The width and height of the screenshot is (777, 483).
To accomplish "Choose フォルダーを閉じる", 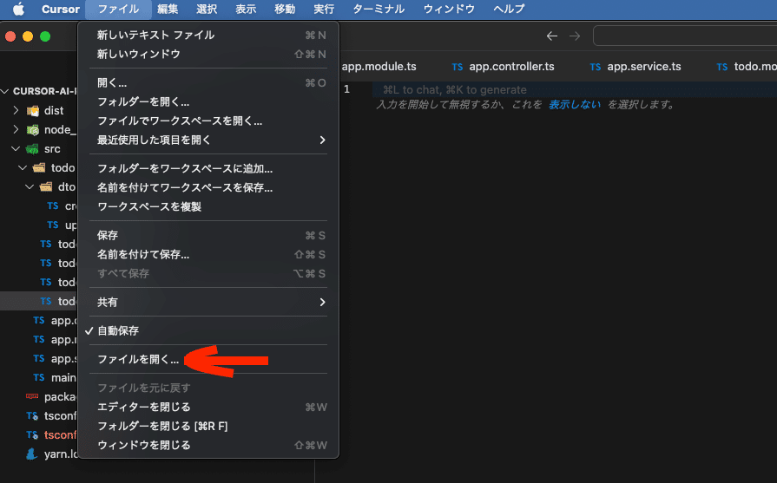I will pos(208,426).
